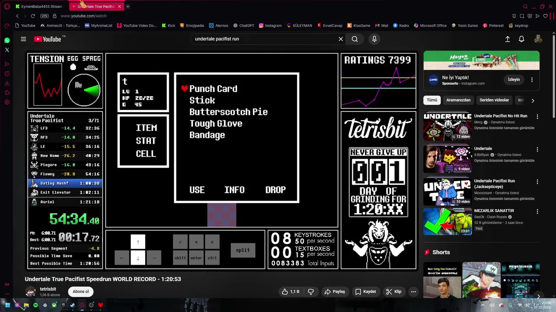Open X (Twitter) in Opera sidebar

(x=7, y=50)
